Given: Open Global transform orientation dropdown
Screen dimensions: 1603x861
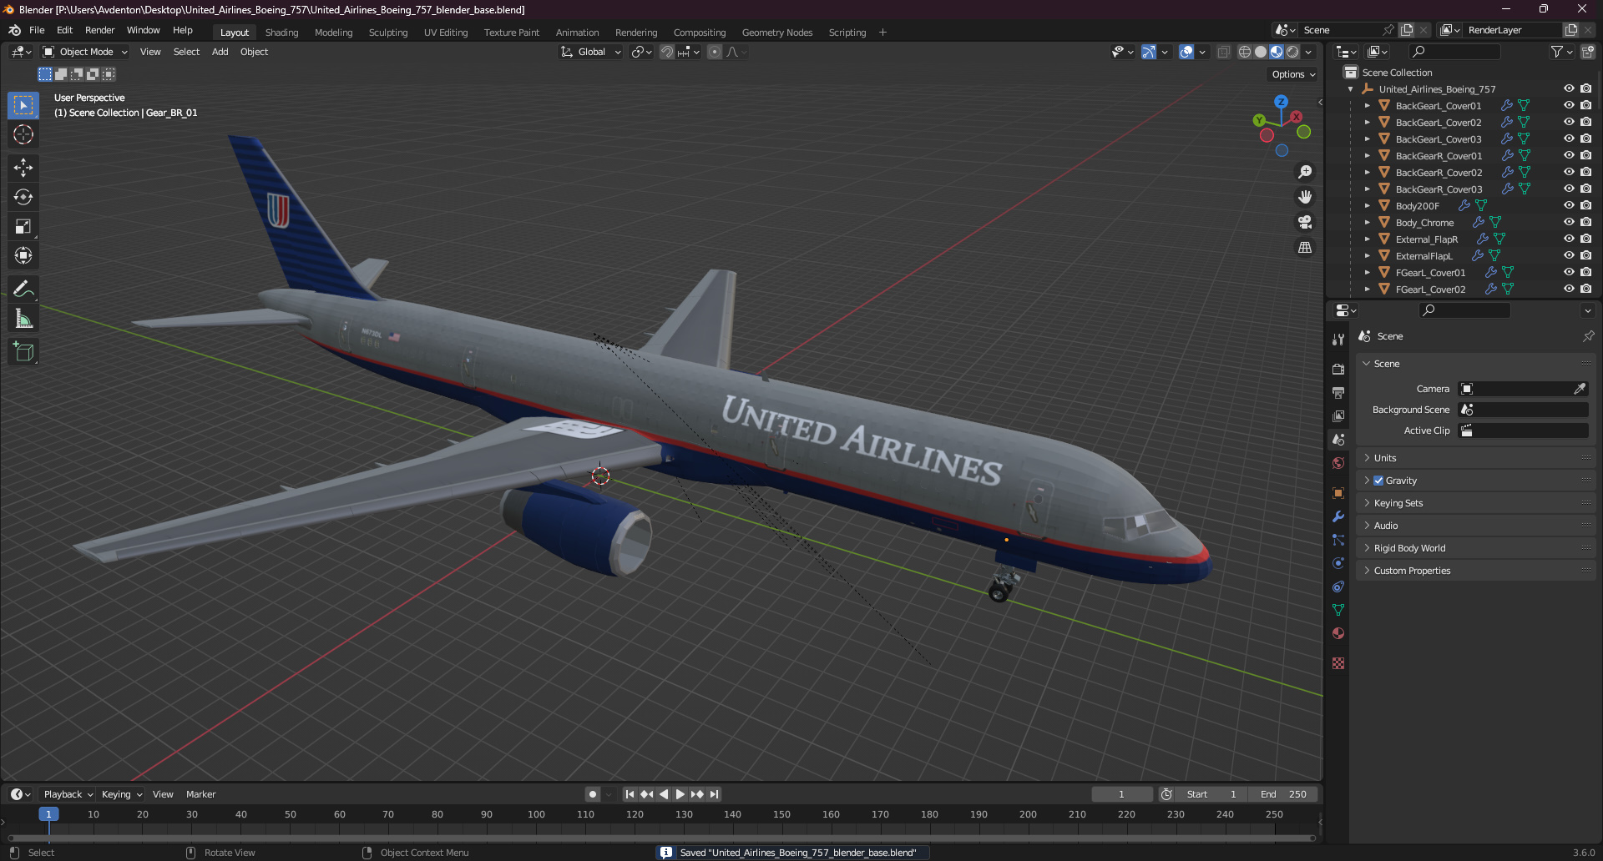Looking at the screenshot, I should coord(591,52).
